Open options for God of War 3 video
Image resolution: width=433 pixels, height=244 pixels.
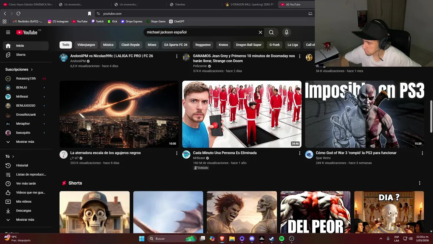(x=422, y=153)
